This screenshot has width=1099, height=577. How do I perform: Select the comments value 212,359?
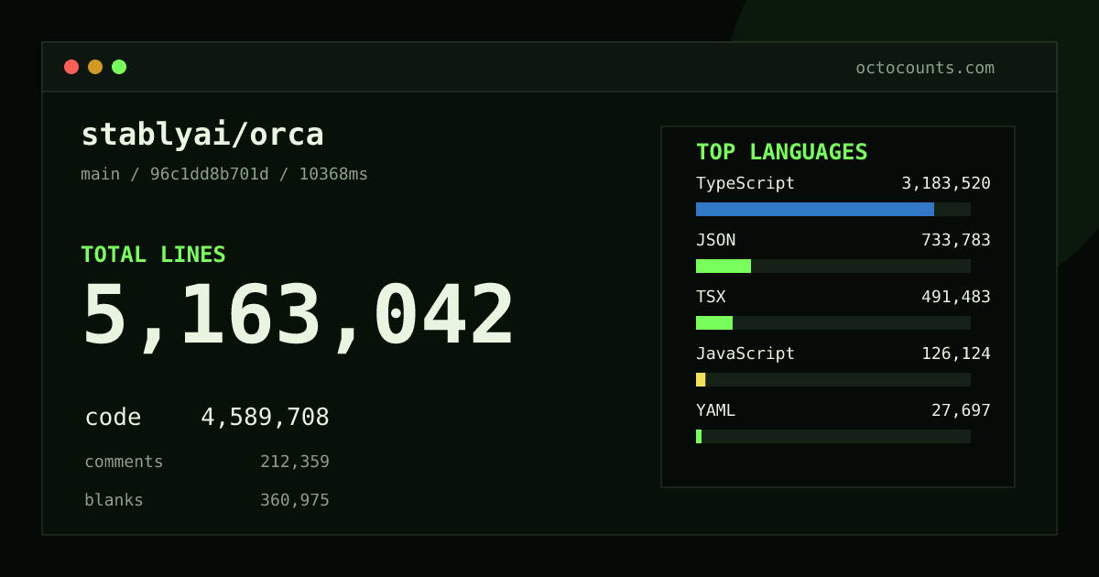(295, 463)
